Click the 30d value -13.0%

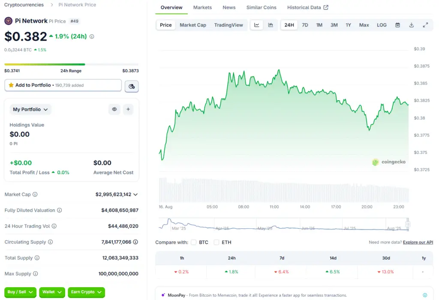click(x=385, y=272)
